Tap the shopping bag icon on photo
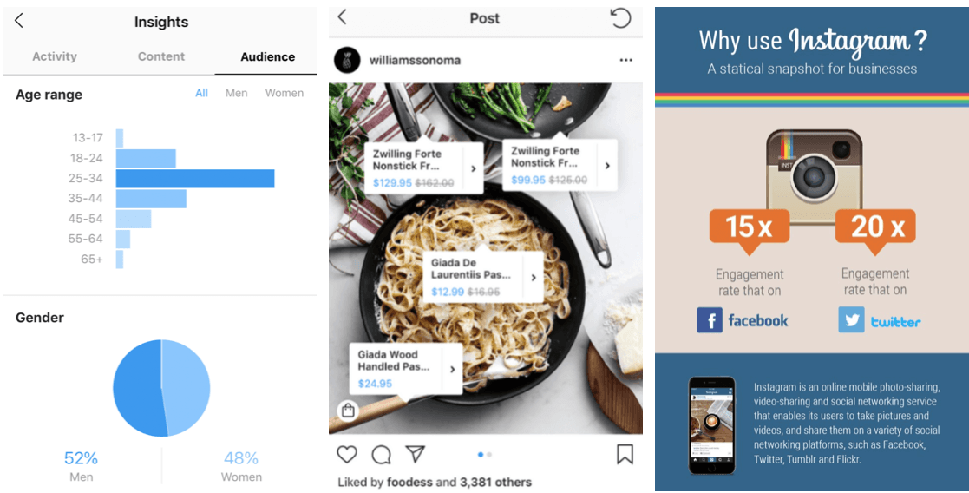 (348, 411)
